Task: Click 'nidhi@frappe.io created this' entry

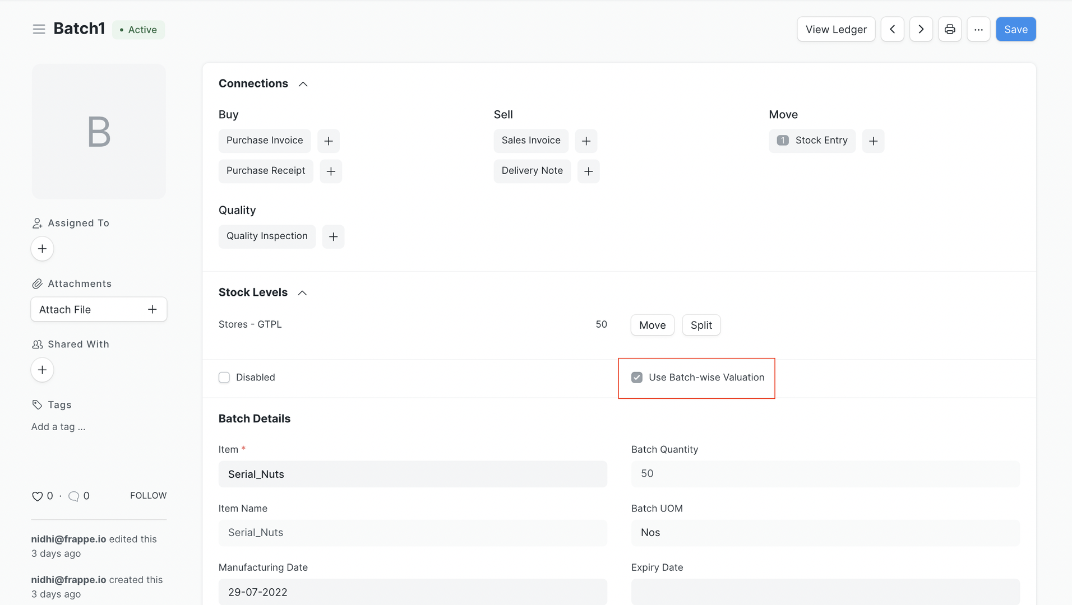Action: coord(97,587)
